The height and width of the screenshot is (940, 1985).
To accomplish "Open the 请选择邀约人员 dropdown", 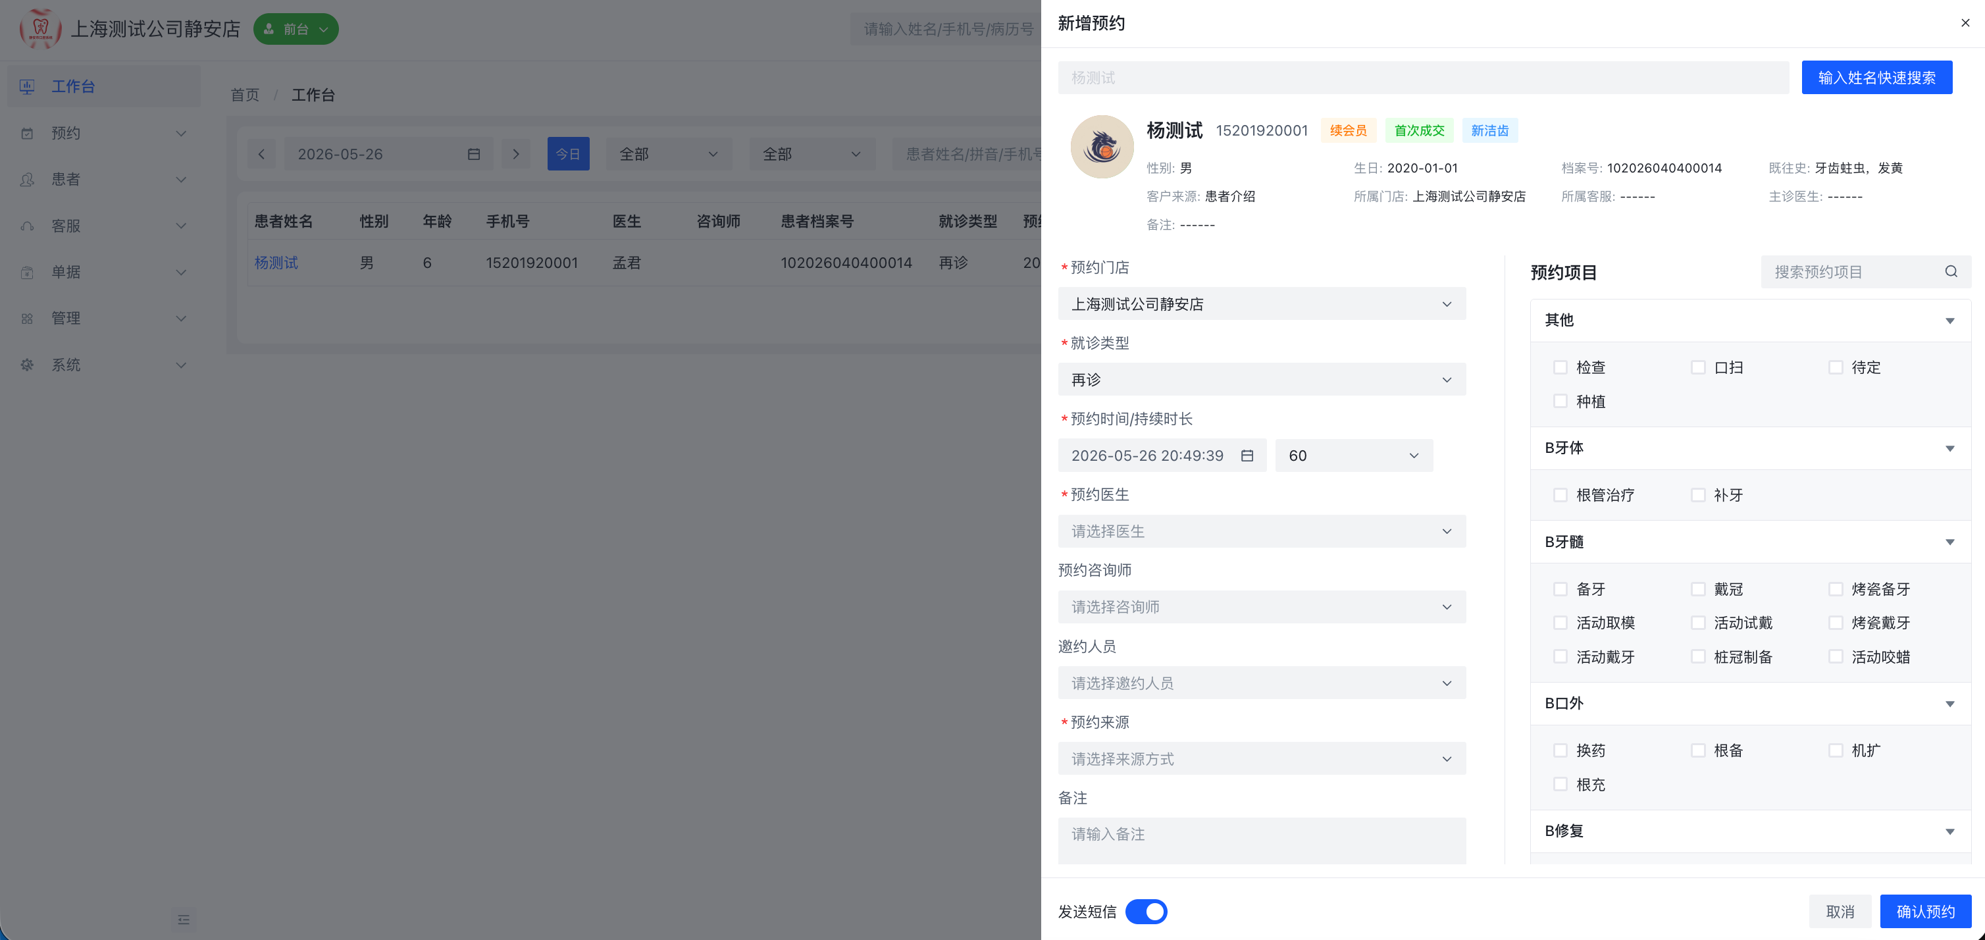I will [1262, 683].
